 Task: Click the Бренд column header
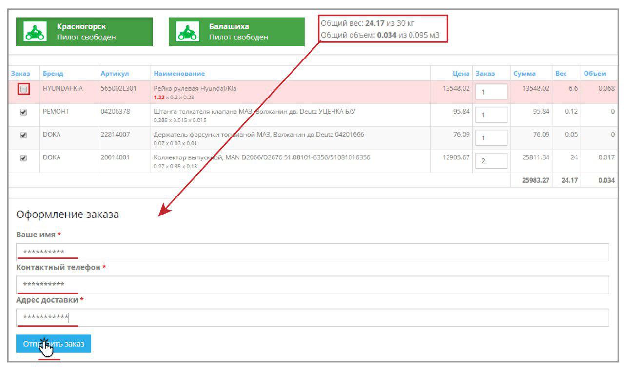tap(53, 74)
